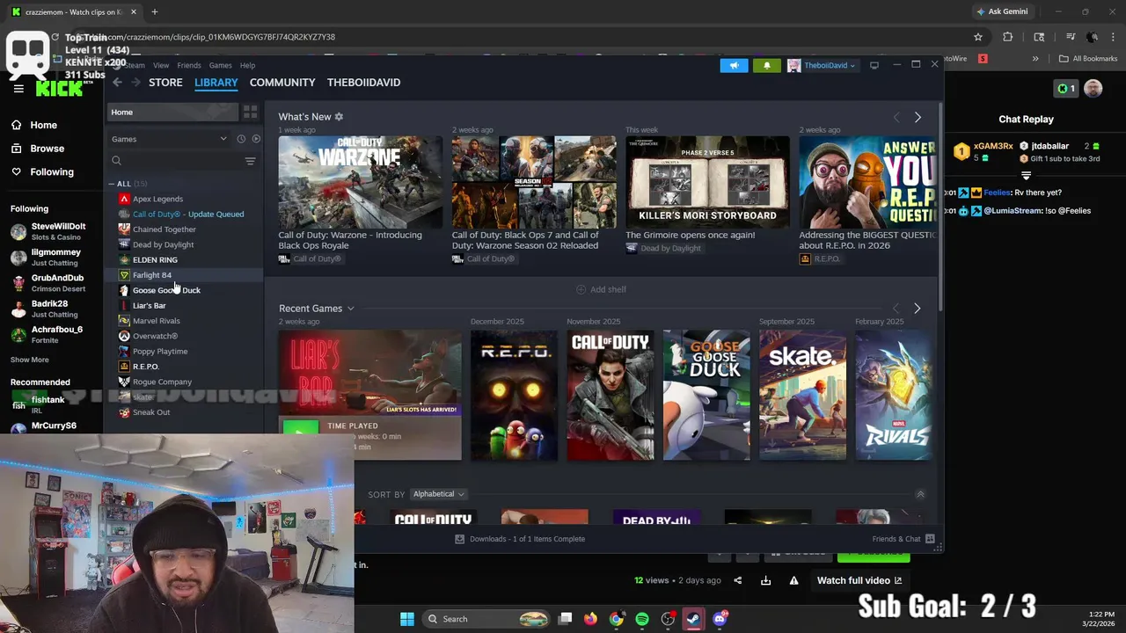Click the recent activity clock filter icon
1126x633 pixels.
[x=241, y=139]
